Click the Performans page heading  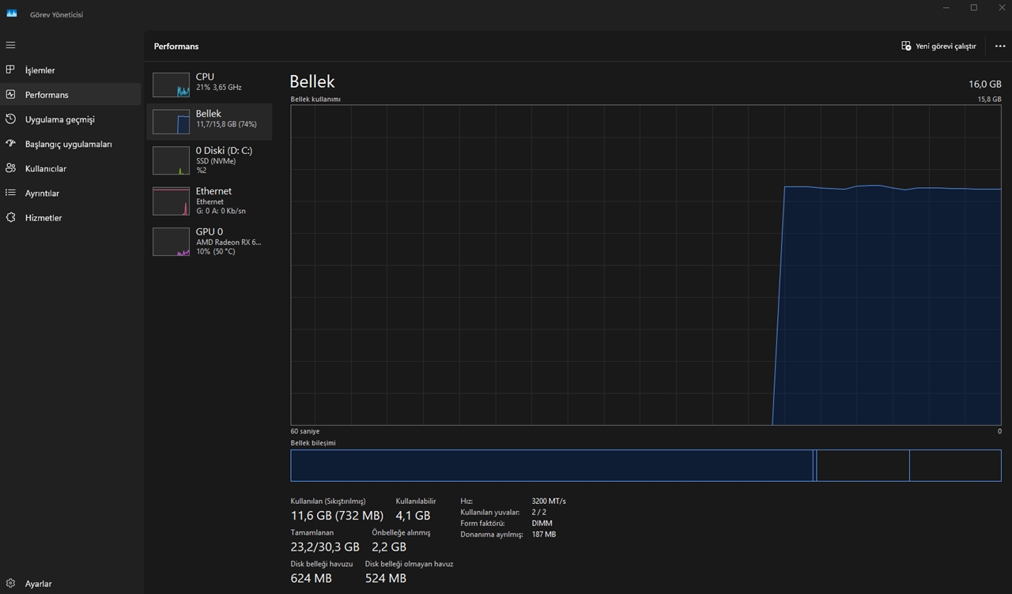pos(176,47)
